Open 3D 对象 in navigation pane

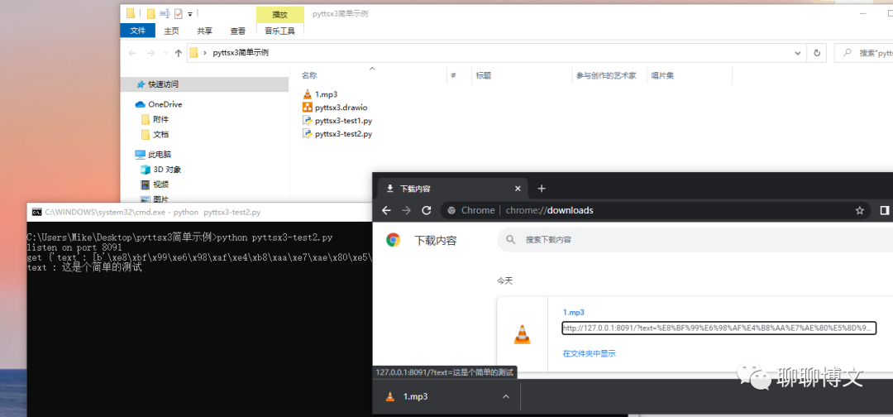pos(167,170)
